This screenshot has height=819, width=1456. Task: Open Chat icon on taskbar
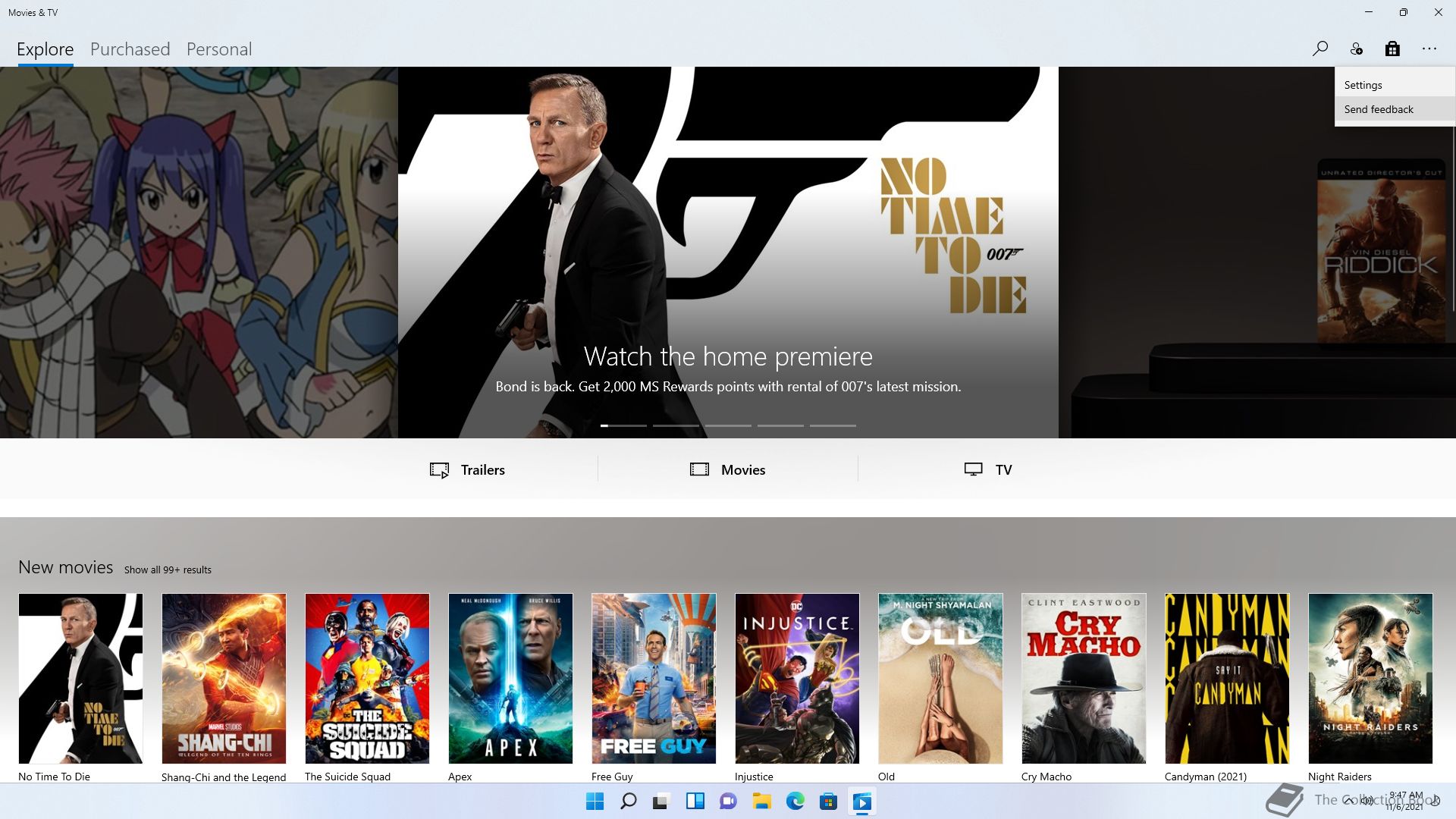tap(728, 802)
